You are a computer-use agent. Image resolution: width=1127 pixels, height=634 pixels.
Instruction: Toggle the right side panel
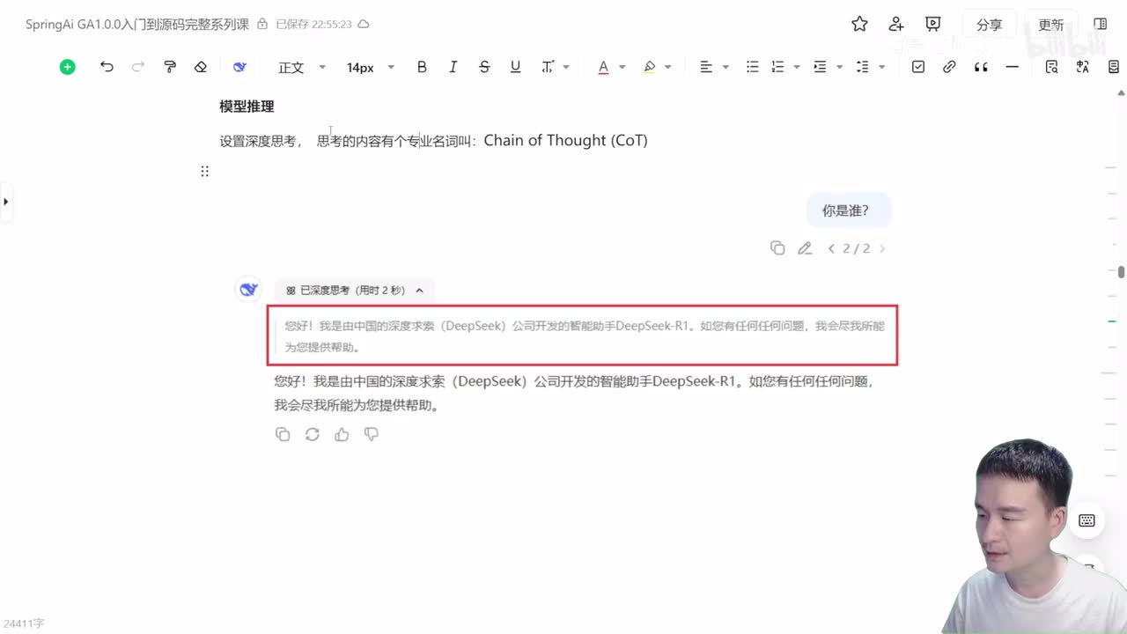pyautogui.click(x=1101, y=25)
